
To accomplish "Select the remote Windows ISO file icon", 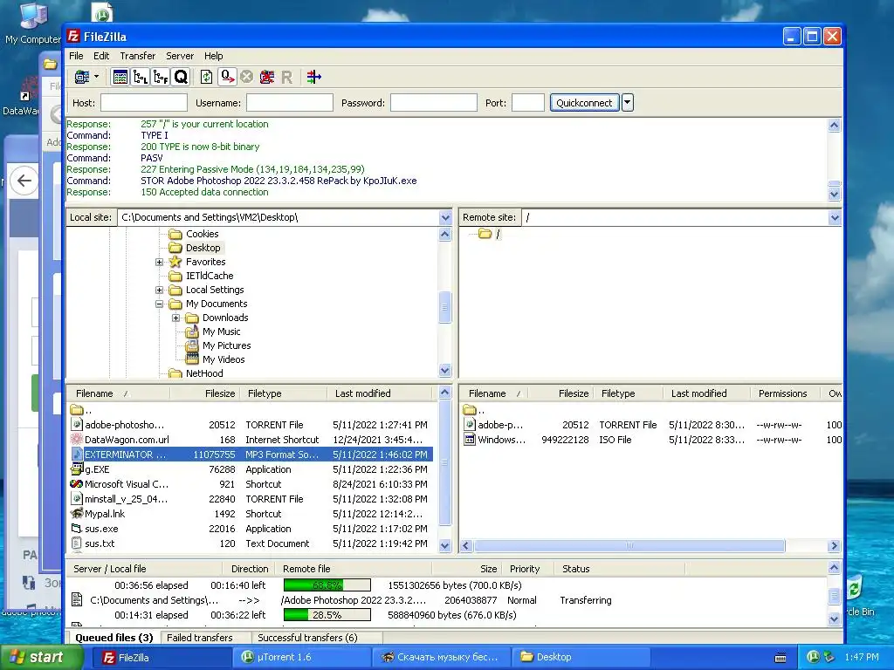I will [x=470, y=440].
